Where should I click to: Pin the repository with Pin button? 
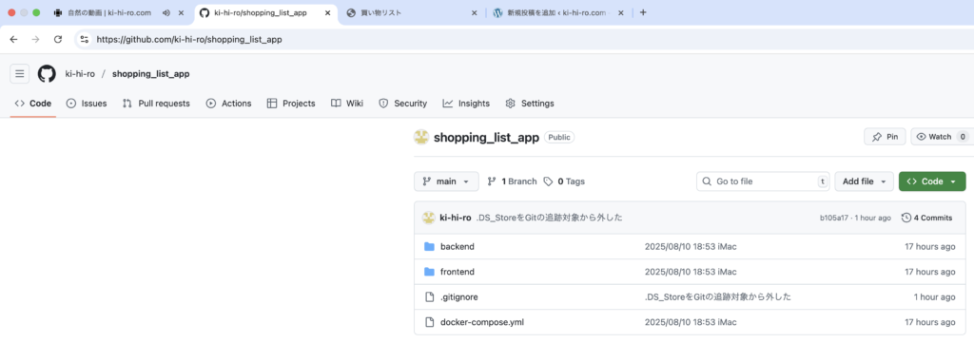885,137
